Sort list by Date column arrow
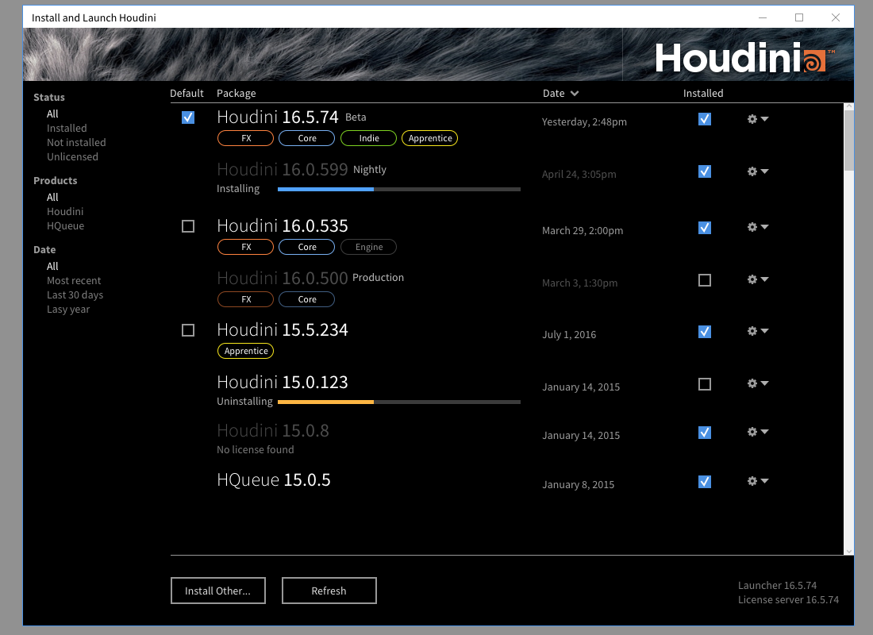This screenshot has width=873, height=635. pos(575,94)
